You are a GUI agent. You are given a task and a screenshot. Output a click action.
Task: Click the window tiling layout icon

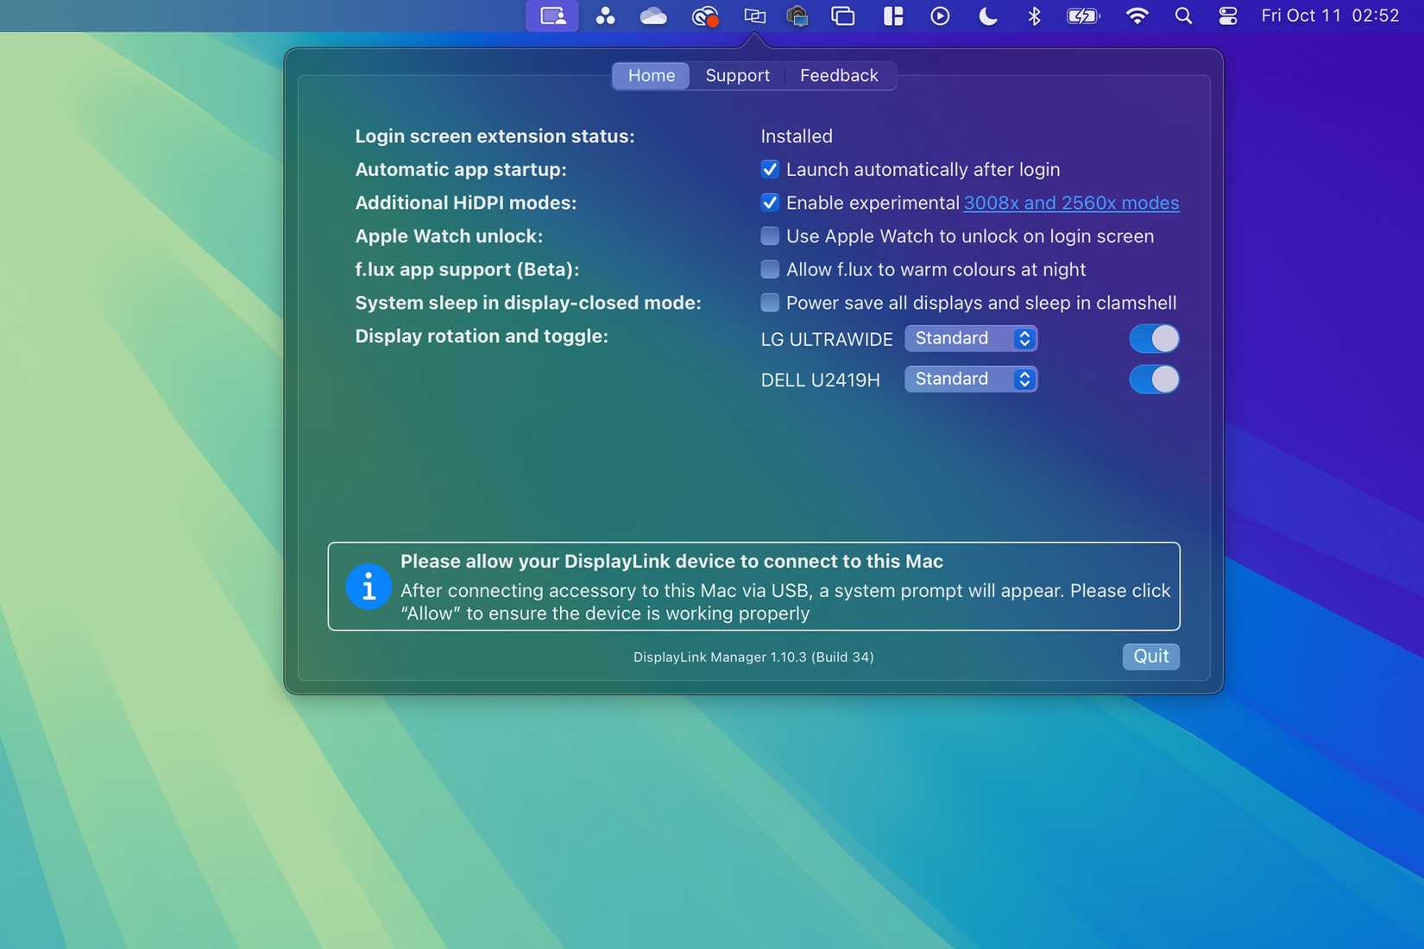(893, 16)
